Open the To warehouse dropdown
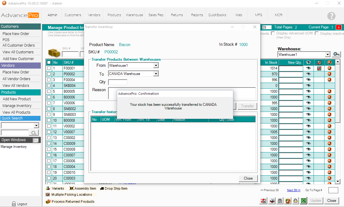Viewport: 344px width, 207px height. [156, 74]
